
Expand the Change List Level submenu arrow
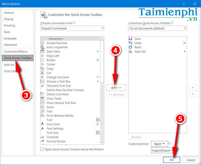pyautogui.click(x=98, y=77)
